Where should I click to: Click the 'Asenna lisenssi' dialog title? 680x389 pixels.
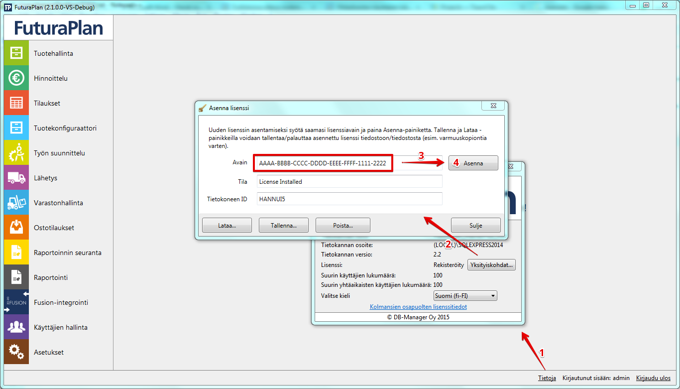tap(229, 108)
